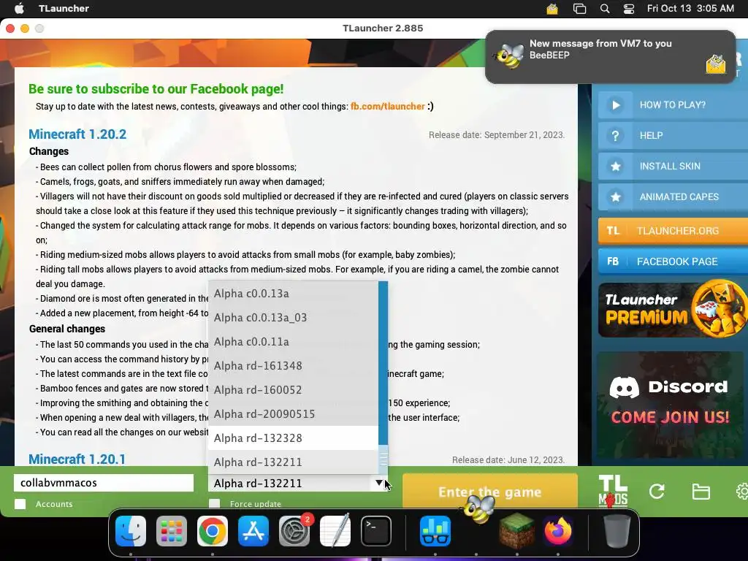Open the game folder icon
Viewport: 748px width, 561px height.
click(x=701, y=492)
